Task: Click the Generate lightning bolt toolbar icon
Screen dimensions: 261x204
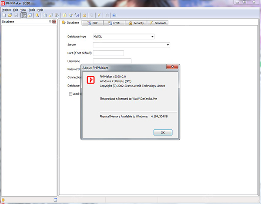Action: pyautogui.click(x=99, y=15)
